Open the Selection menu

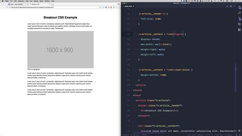21,1
